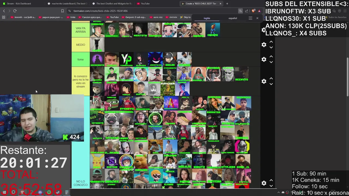Switch to best ChatBot and Widgets tab

tap(112, 4)
